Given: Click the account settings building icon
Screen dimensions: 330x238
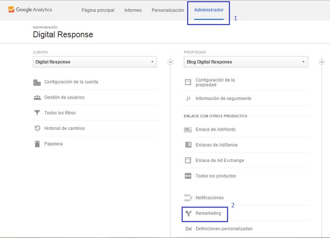Looking at the screenshot, I should 37,83.
